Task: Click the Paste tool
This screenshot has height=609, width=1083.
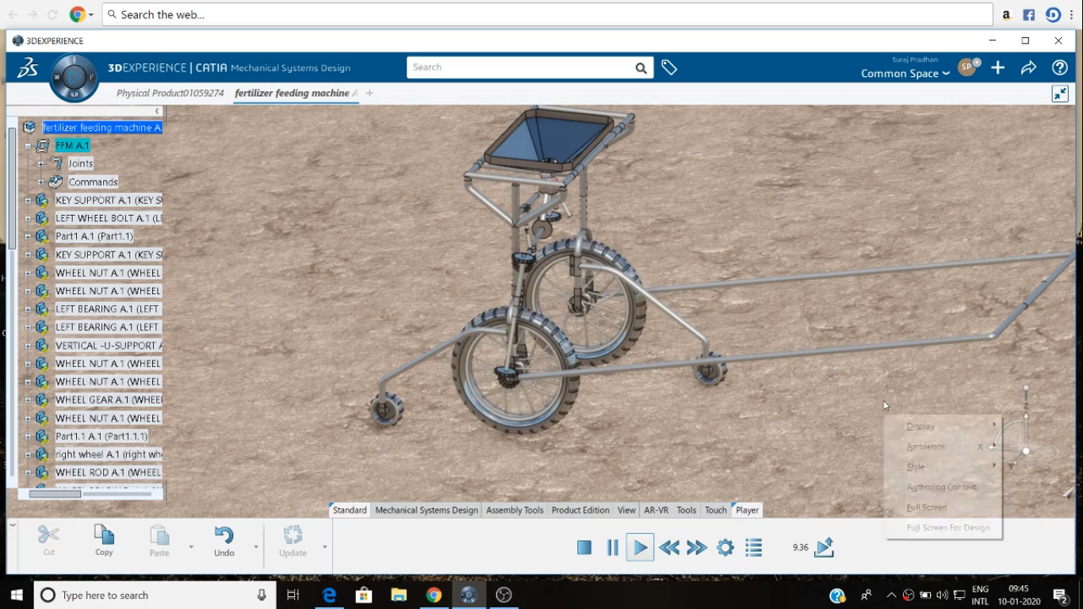Action: point(159,540)
